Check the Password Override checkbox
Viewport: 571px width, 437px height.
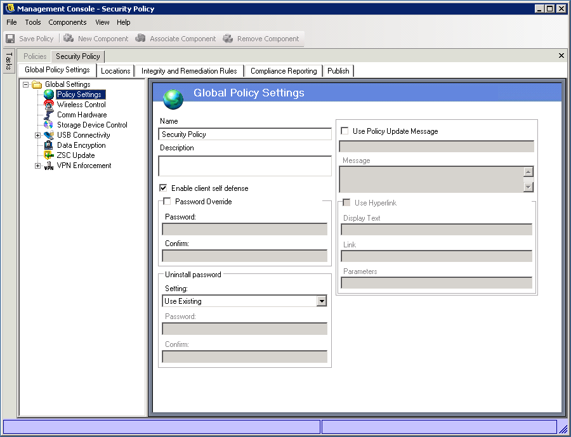167,201
